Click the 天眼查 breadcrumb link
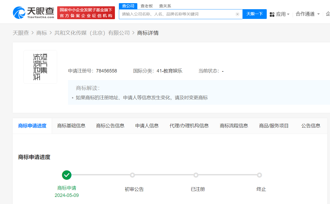The height and width of the screenshot is (204, 330). click(22, 33)
